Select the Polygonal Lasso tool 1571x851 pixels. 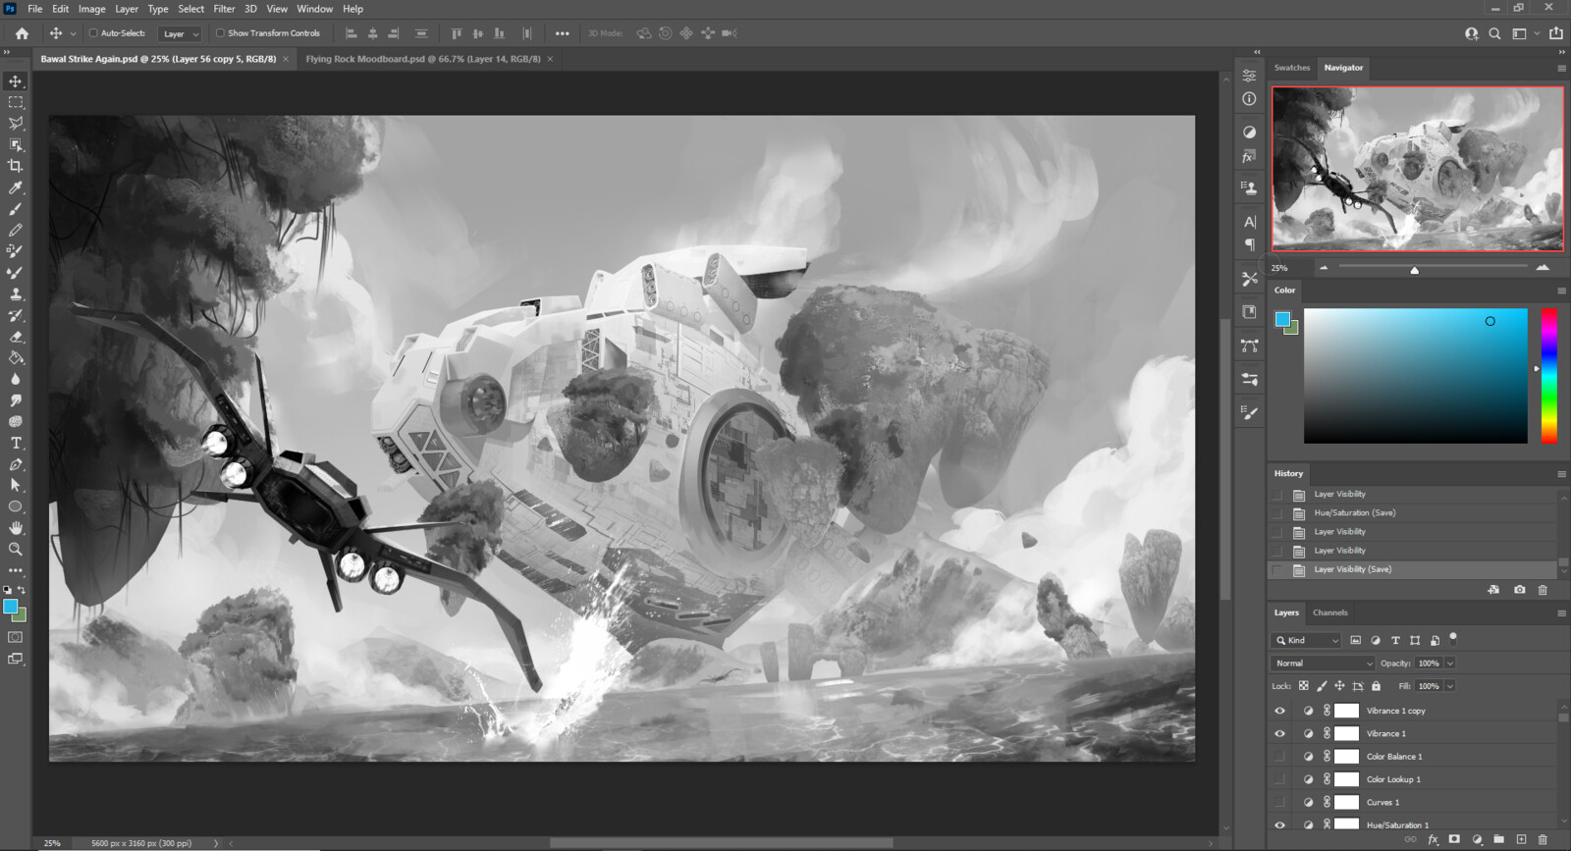coord(16,124)
